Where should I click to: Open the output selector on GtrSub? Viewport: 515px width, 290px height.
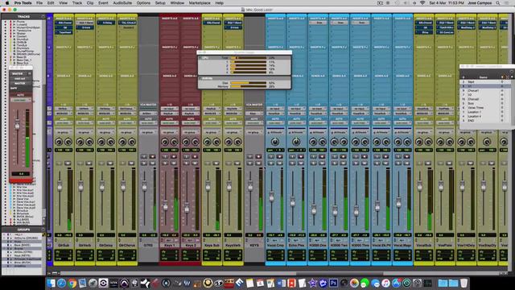(64, 114)
